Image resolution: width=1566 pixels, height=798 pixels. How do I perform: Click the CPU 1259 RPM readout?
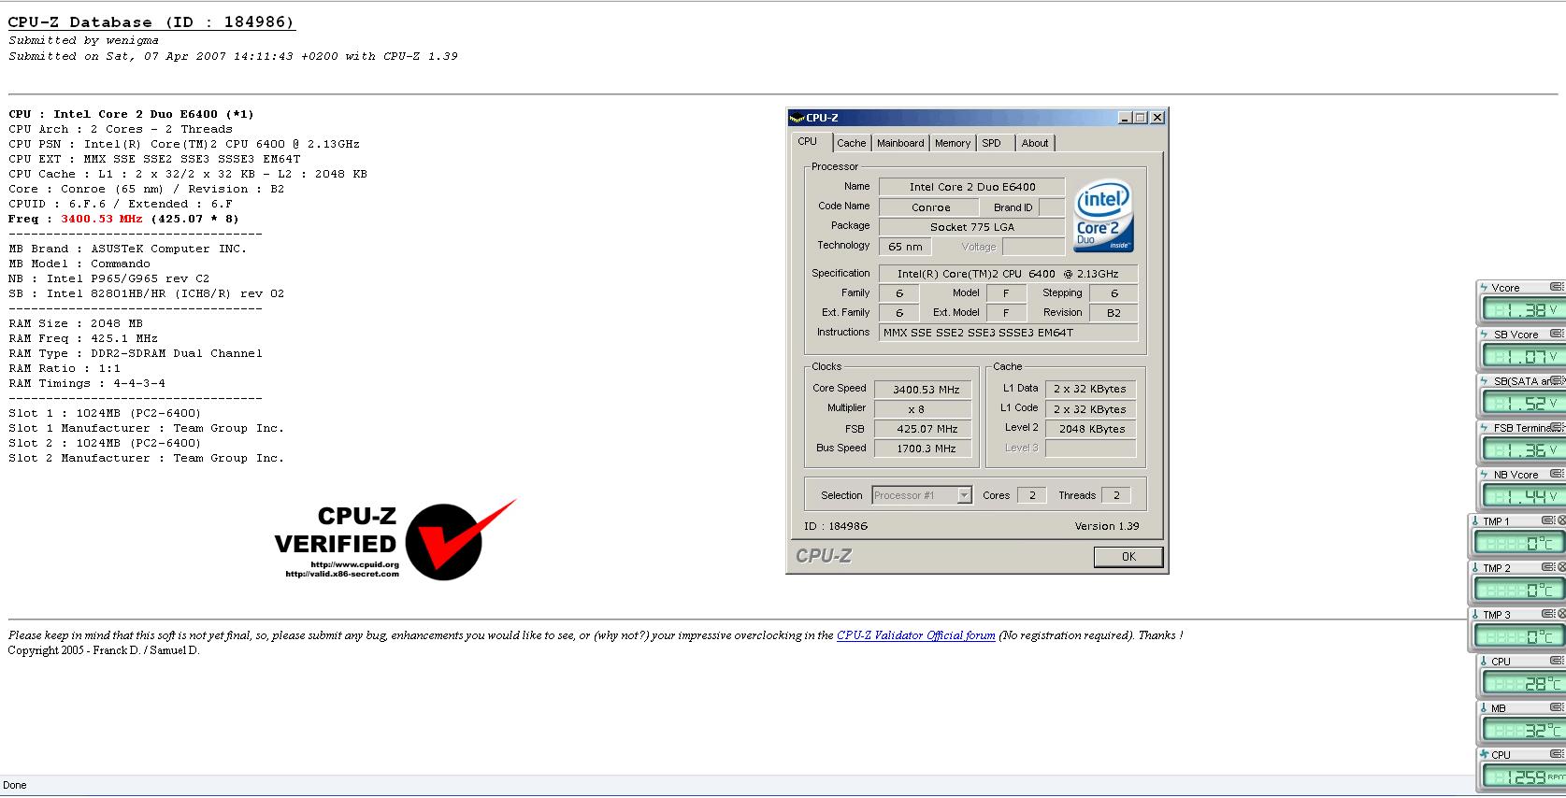point(1523,777)
